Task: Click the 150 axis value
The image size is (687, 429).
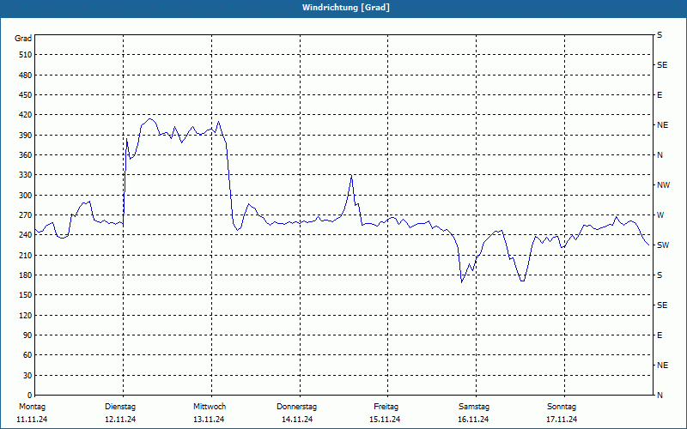Action: point(26,295)
